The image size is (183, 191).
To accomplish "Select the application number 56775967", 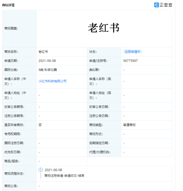I will tap(131, 61).
